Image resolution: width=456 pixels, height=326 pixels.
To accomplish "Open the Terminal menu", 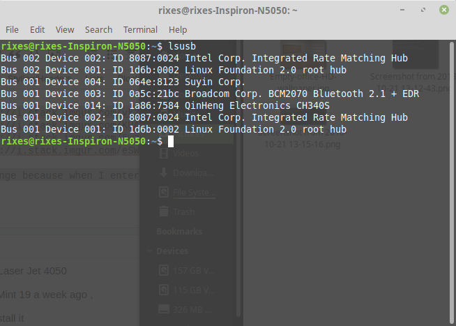I will pos(140,30).
